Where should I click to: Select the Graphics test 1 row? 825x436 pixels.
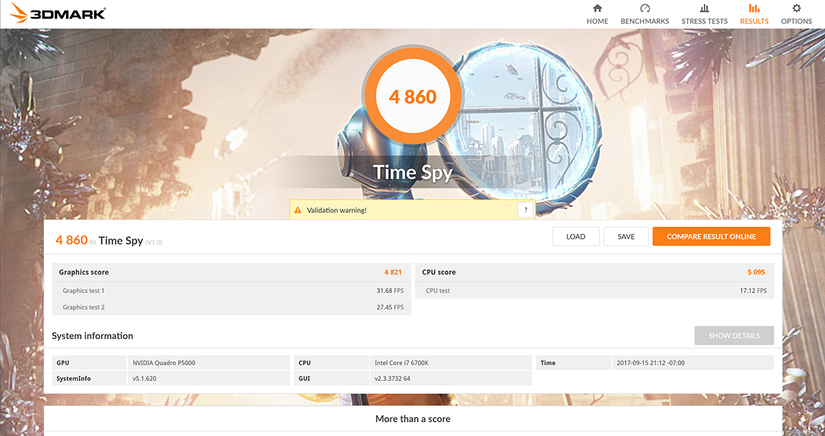click(x=231, y=290)
